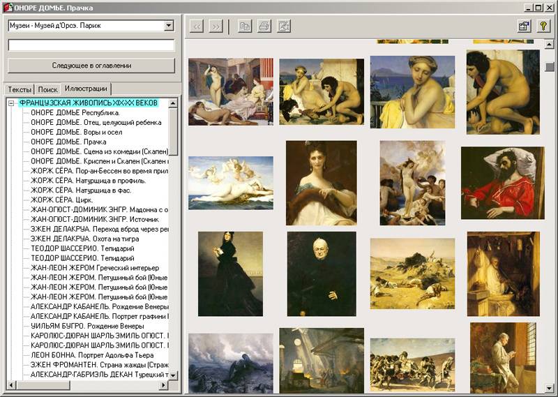Select 'АЛЕКСАНДР КАБАНЕЛЬ. Рождение Венеры'
Image resolution: width=558 pixels, height=397 pixels.
(99, 306)
